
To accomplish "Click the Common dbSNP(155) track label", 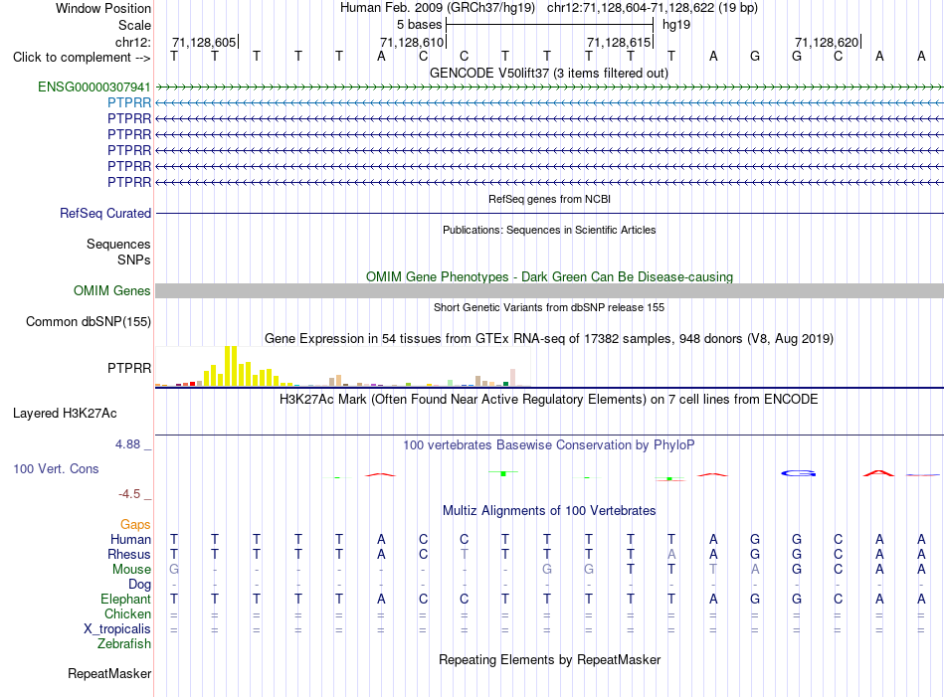I will [89, 322].
